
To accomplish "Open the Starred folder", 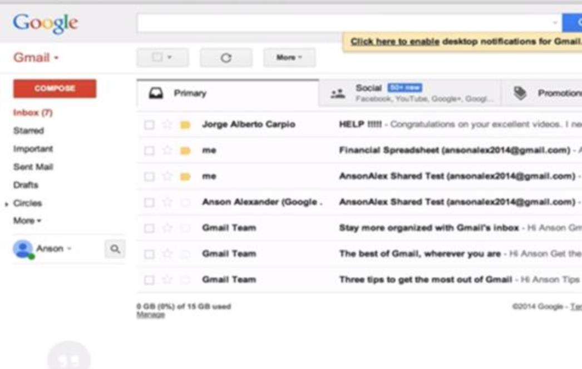I will [x=28, y=131].
